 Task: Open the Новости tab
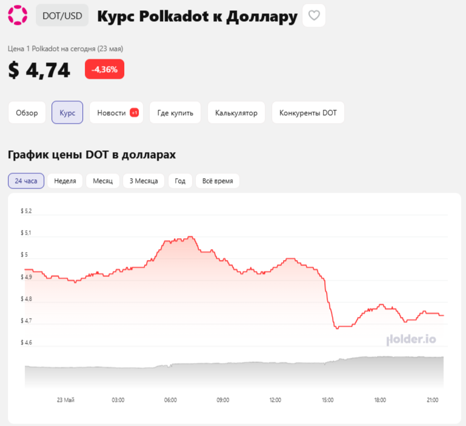click(x=116, y=113)
